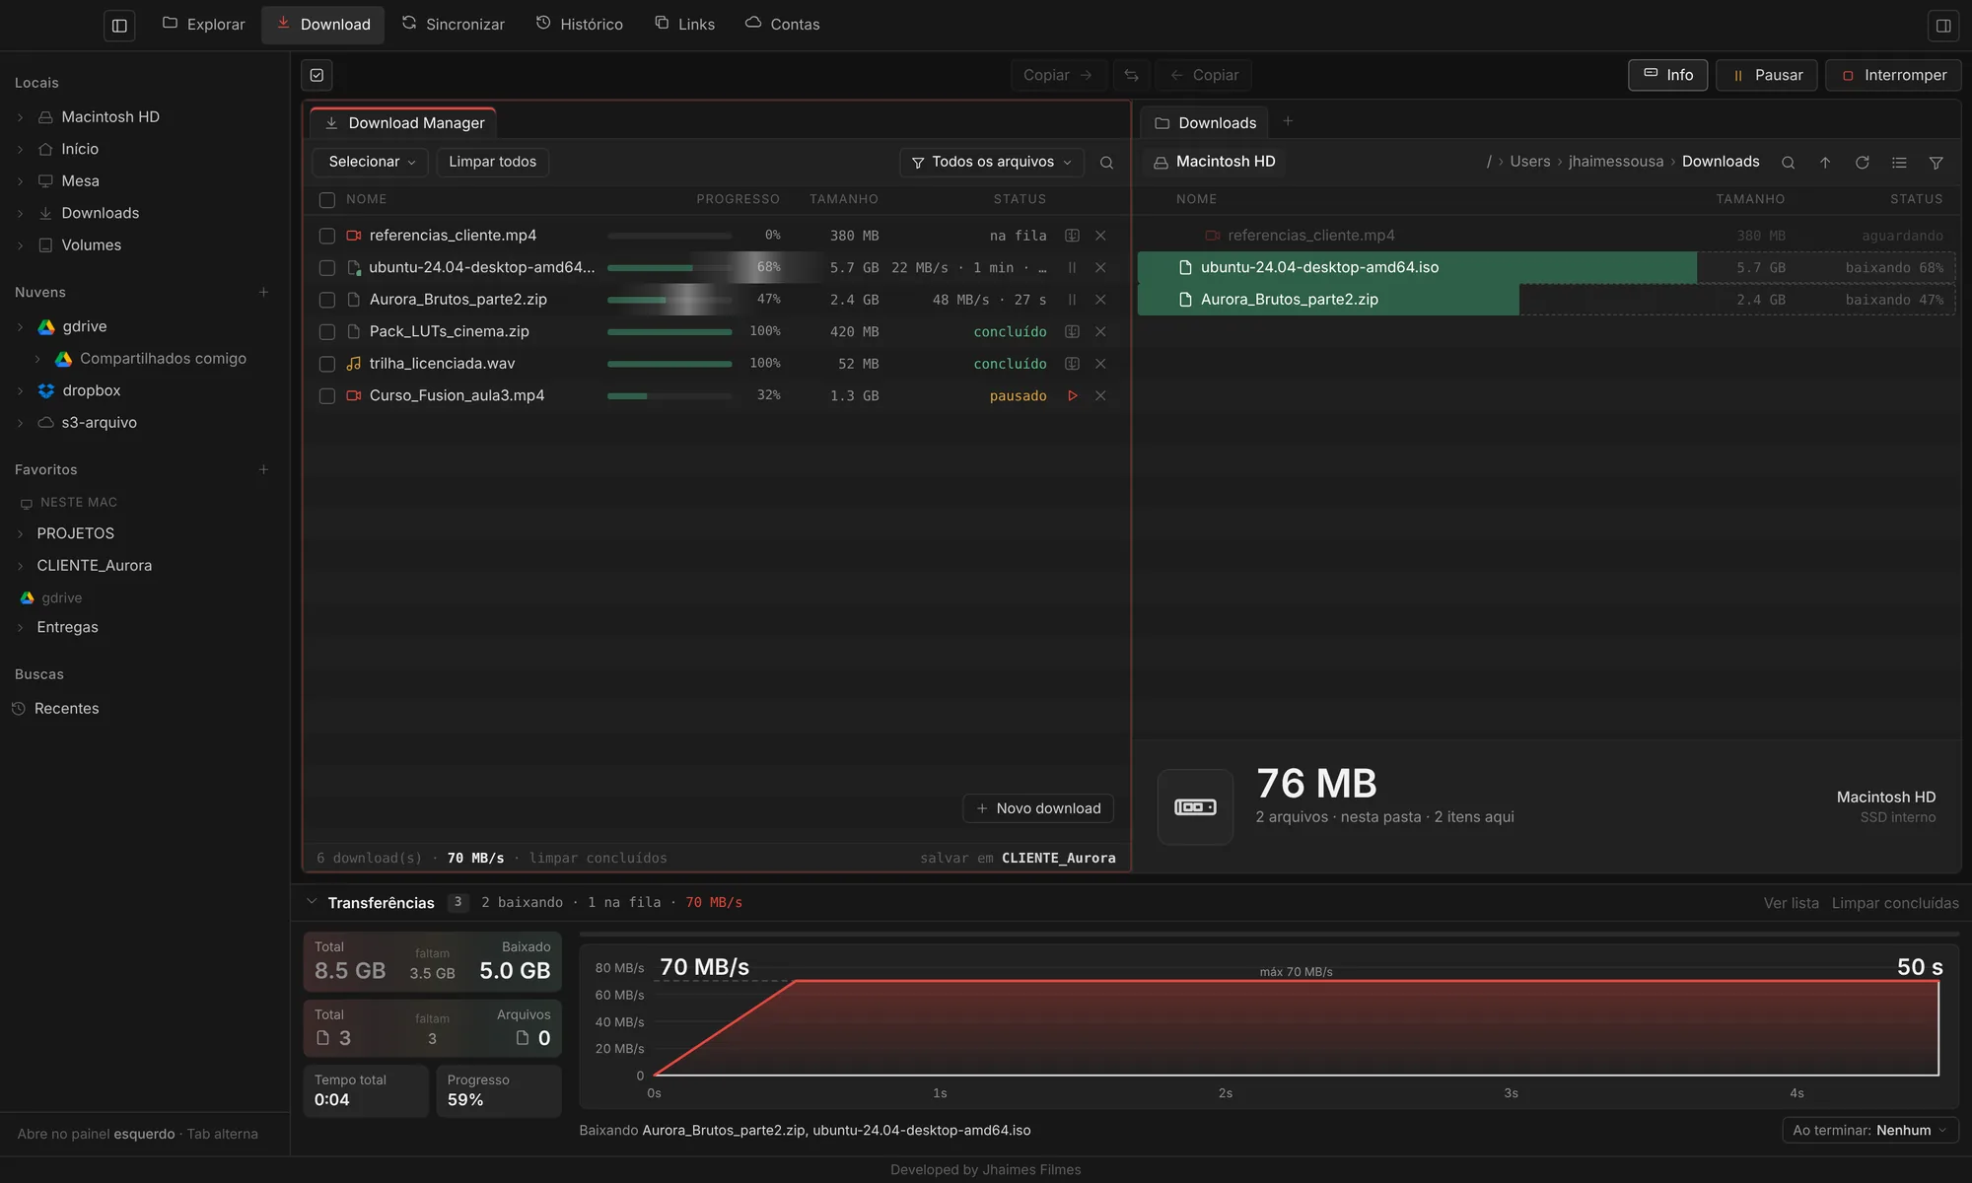Pause the Aurora_Brutos_parte2.zip download
The height and width of the screenshot is (1183, 1972).
[x=1072, y=300]
